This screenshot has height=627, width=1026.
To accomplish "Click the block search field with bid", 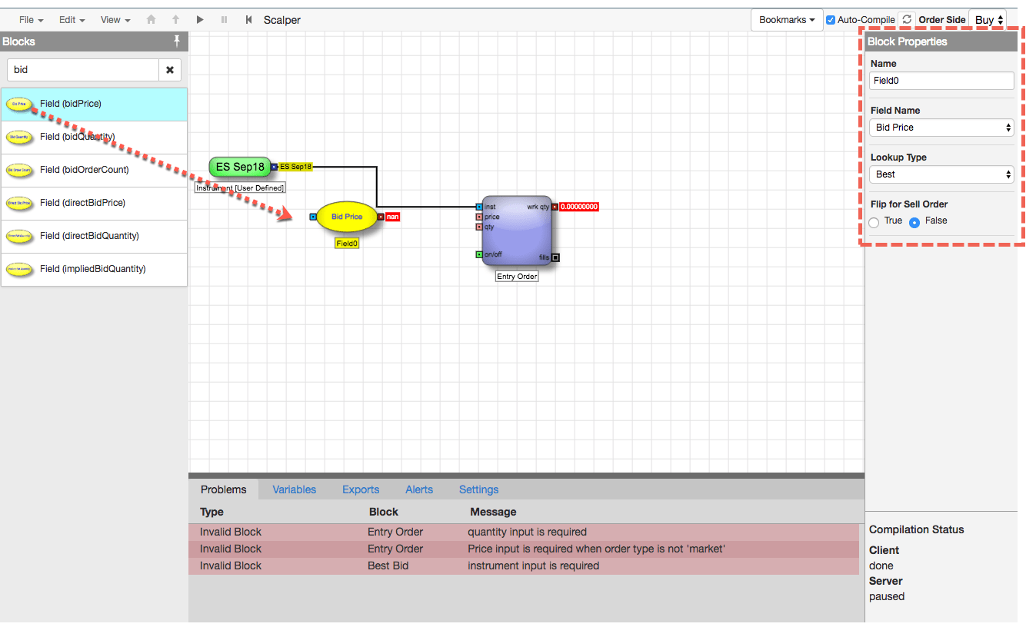I will click(x=83, y=70).
